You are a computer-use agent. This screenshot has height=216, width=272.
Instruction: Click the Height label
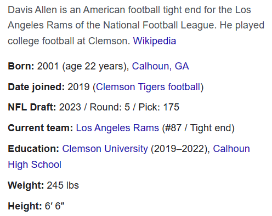coord(25,206)
